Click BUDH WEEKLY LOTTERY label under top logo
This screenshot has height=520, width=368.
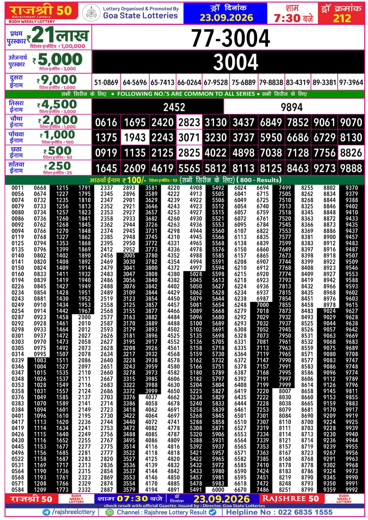point(32,21)
